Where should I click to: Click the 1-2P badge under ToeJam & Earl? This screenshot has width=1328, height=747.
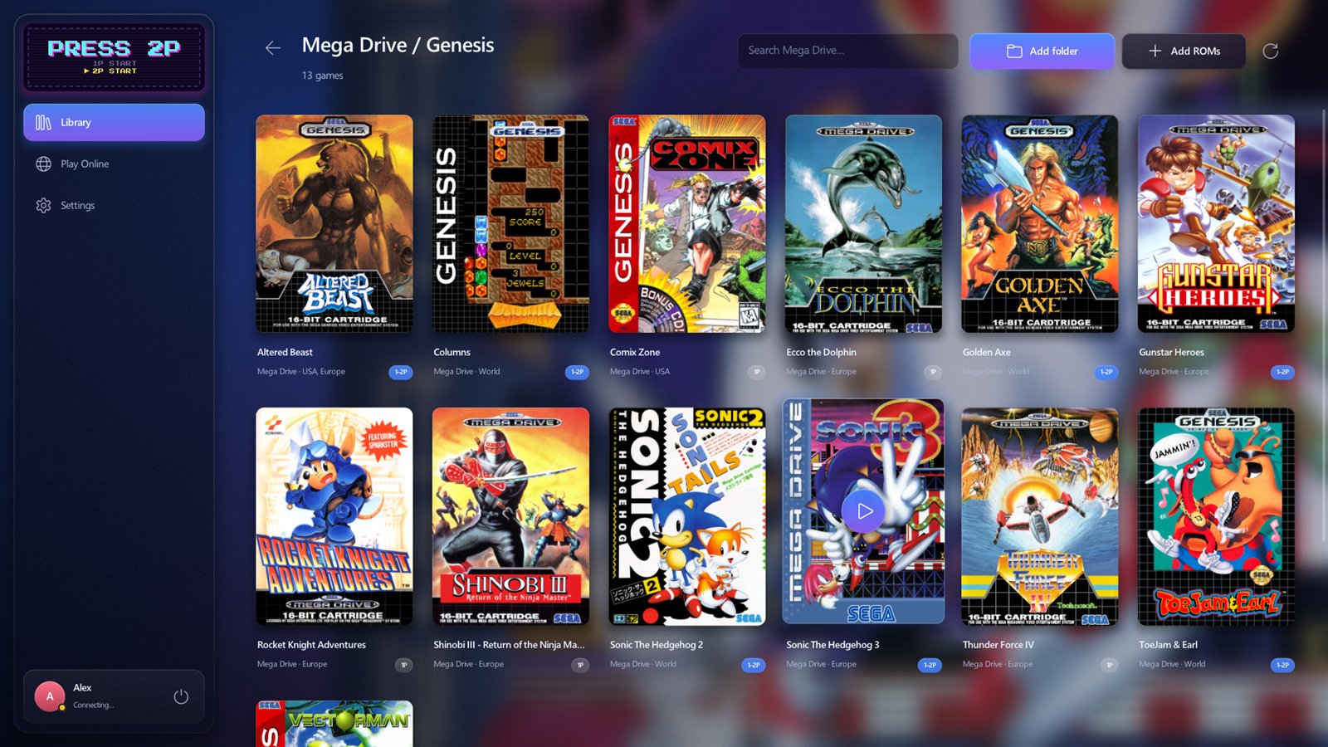tap(1282, 665)
